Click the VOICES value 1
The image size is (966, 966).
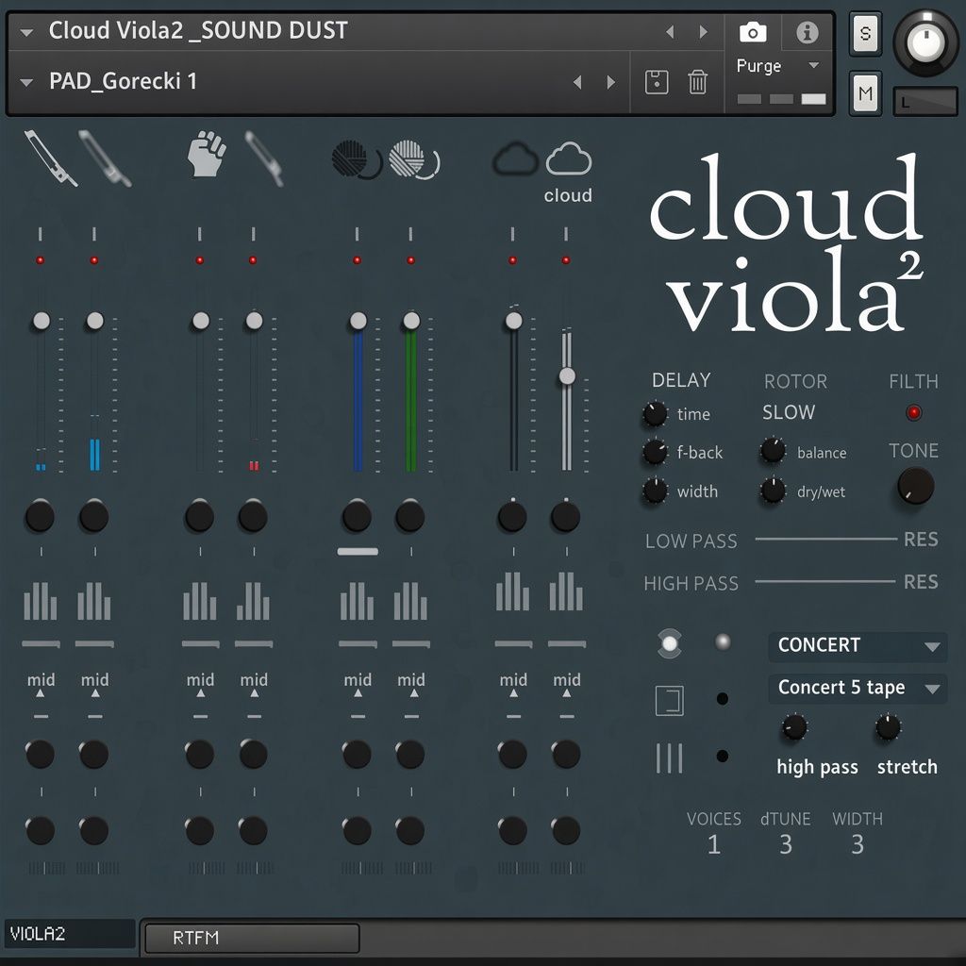(714, 844)
